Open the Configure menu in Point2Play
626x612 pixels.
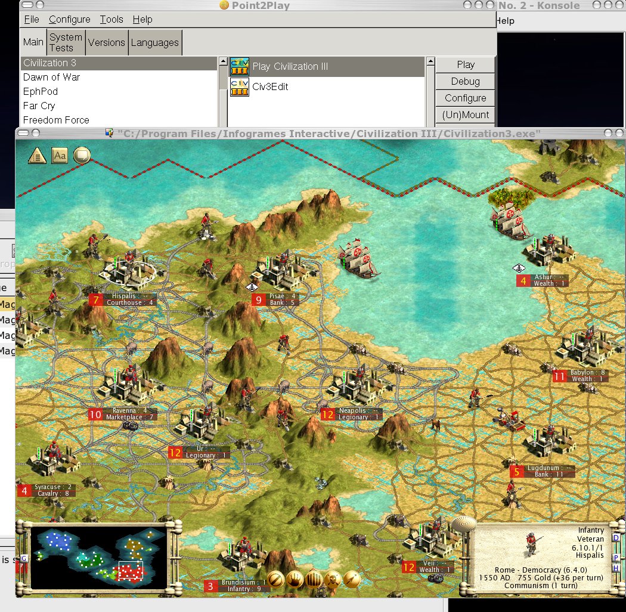pos(70,20)
